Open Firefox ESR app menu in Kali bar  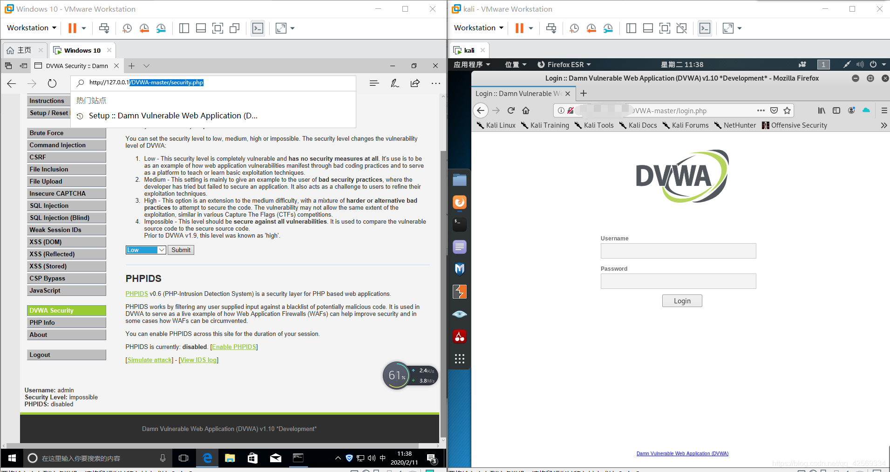pyautogui.click(x=564, y=64)
